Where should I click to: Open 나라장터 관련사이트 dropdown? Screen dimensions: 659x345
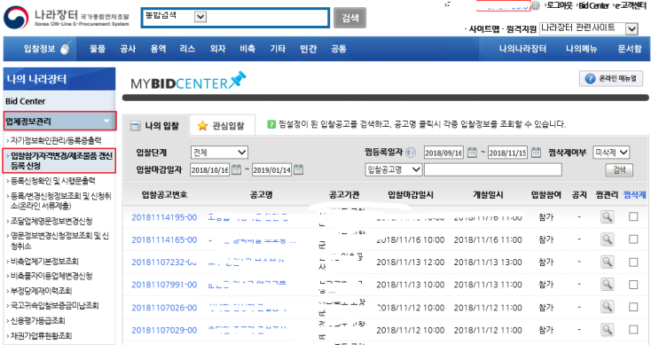click(588, 28)
